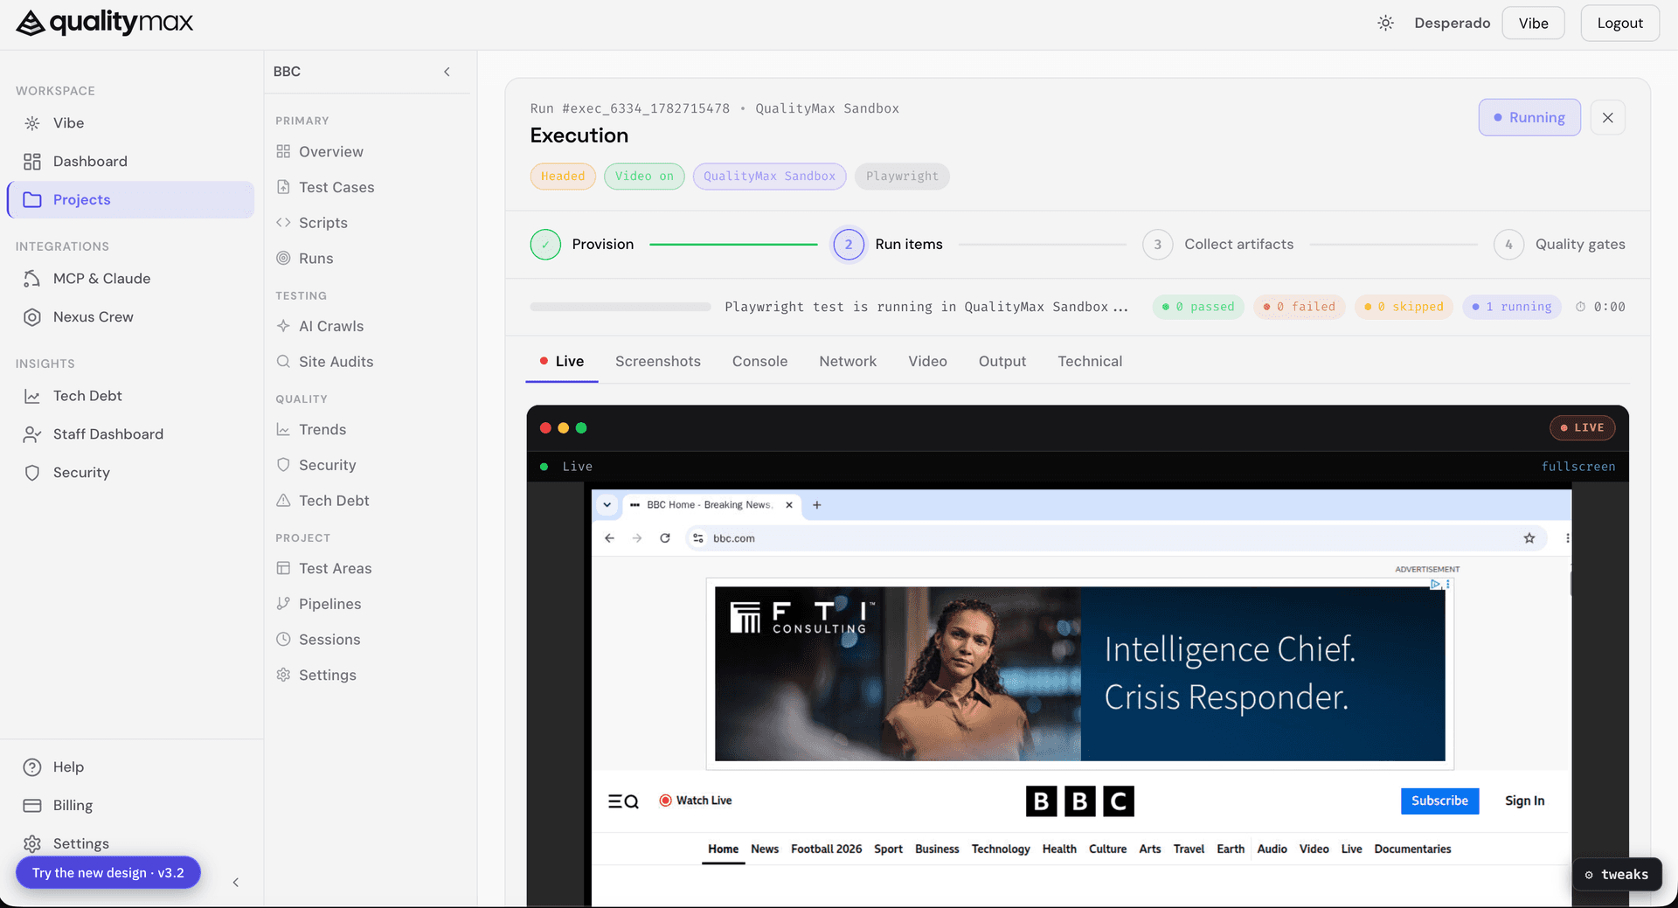This screenshot has height=908, width=1678.
Task: Toggle the Vibe mode button in header
Action: (1533, 24)
